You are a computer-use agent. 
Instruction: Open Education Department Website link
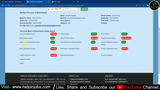coord(80,82)
